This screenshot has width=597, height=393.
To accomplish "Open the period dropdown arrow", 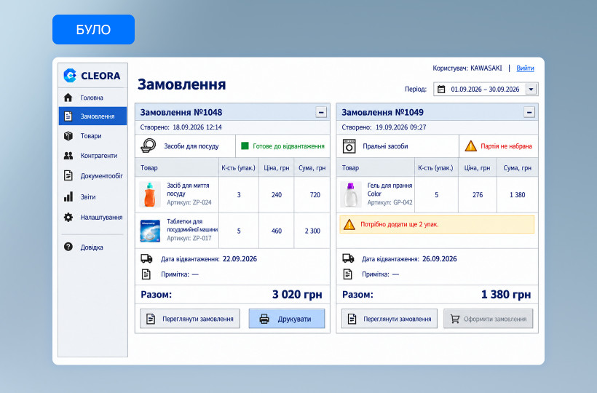I will point(531,90).
